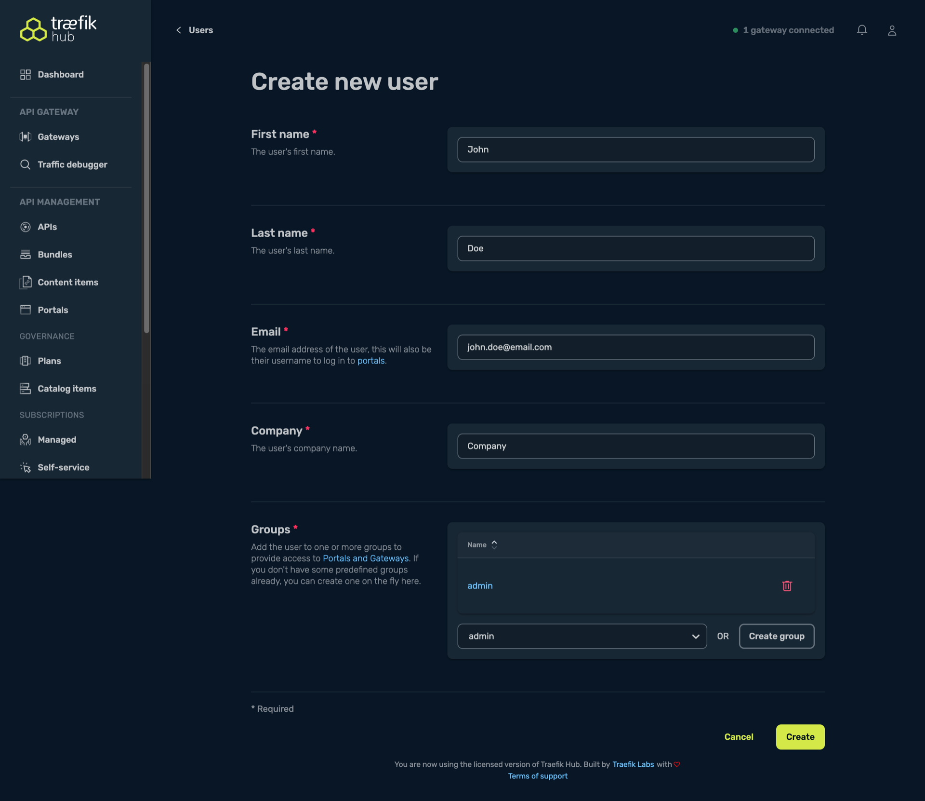Screen dimensions: 925x801
Task: Click the Traefik Hub logo
Action: pyautogui.click(x=58, y=29)
